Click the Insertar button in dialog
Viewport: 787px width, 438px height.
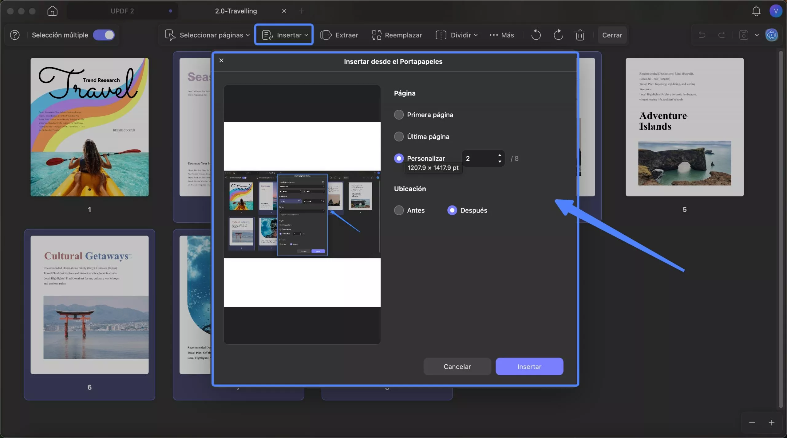click(529, 366)
